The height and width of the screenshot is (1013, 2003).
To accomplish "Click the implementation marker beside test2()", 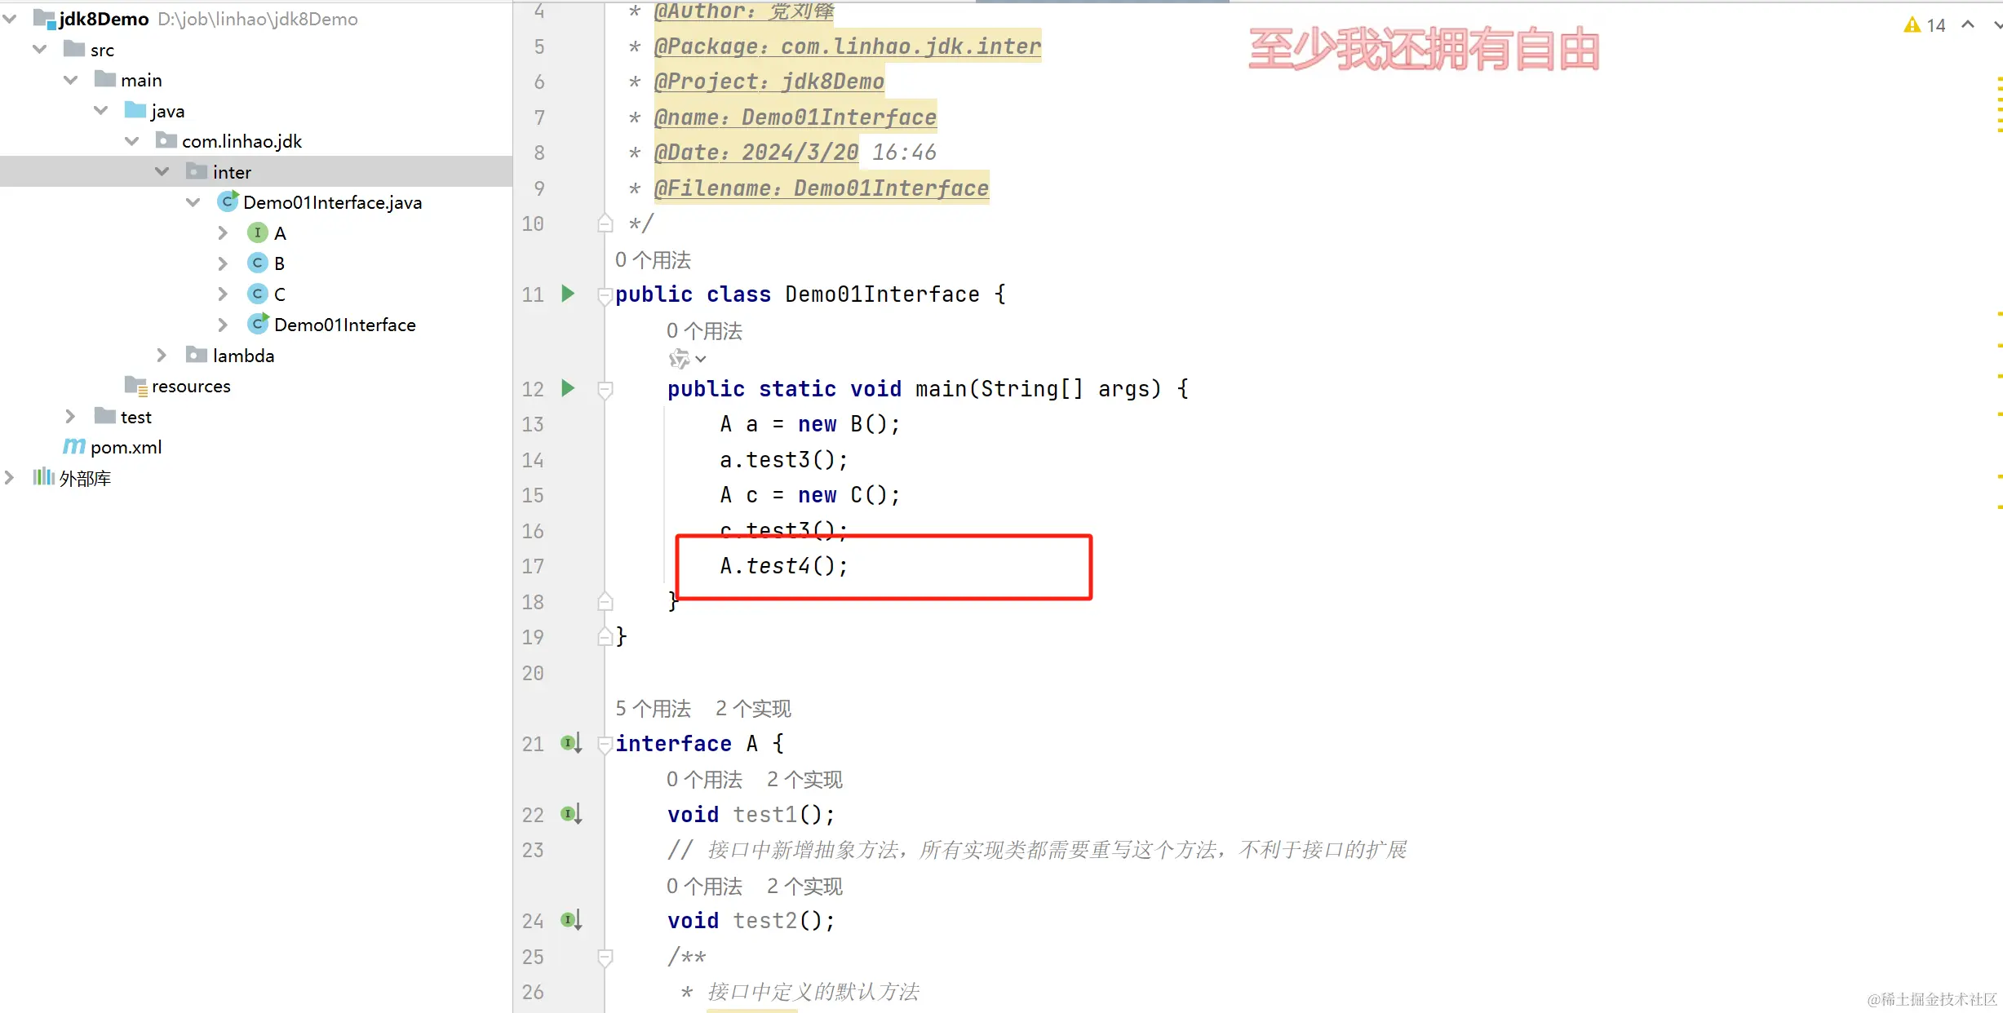I will [x=570, y=920].
